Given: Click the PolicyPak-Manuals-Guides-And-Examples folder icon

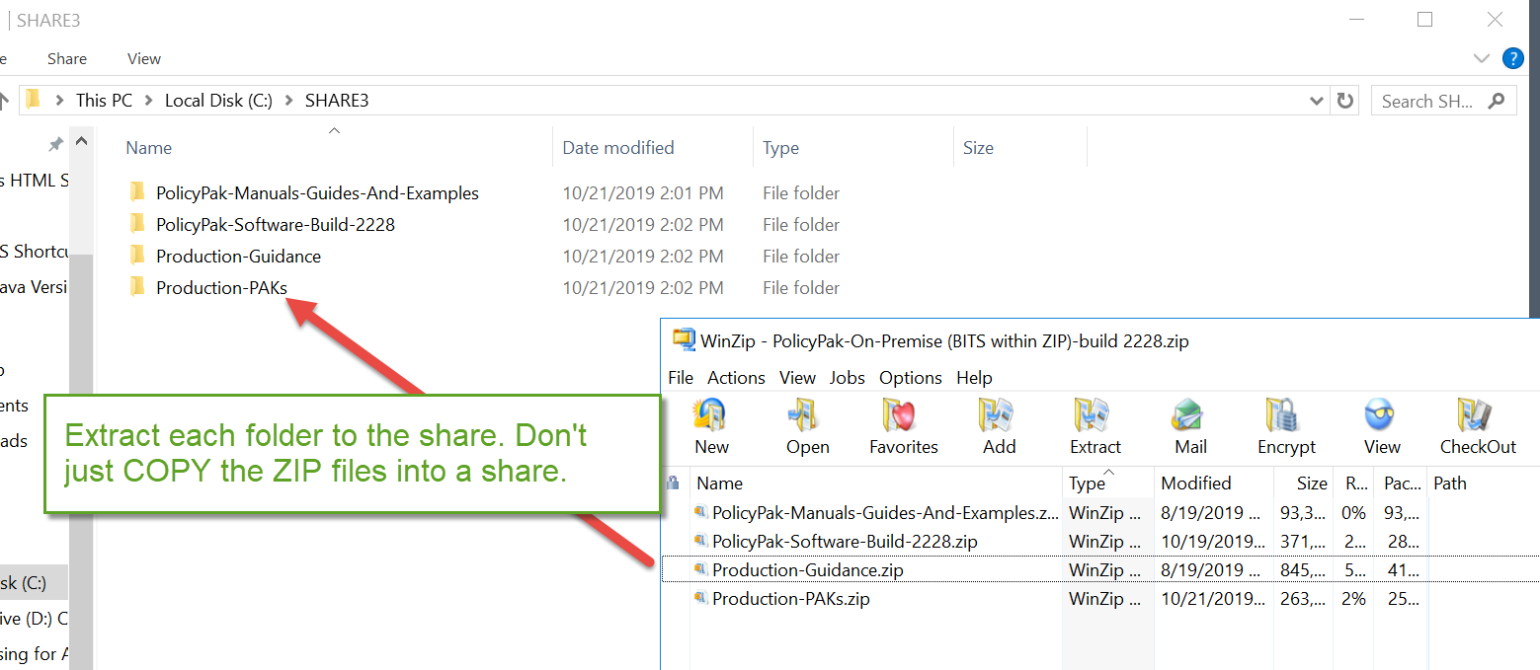Looking at the screenshot, I should 137,192.
